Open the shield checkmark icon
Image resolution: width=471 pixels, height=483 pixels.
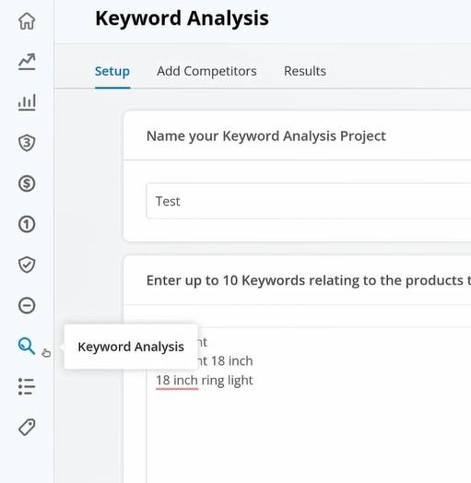[x=27, y=265]
